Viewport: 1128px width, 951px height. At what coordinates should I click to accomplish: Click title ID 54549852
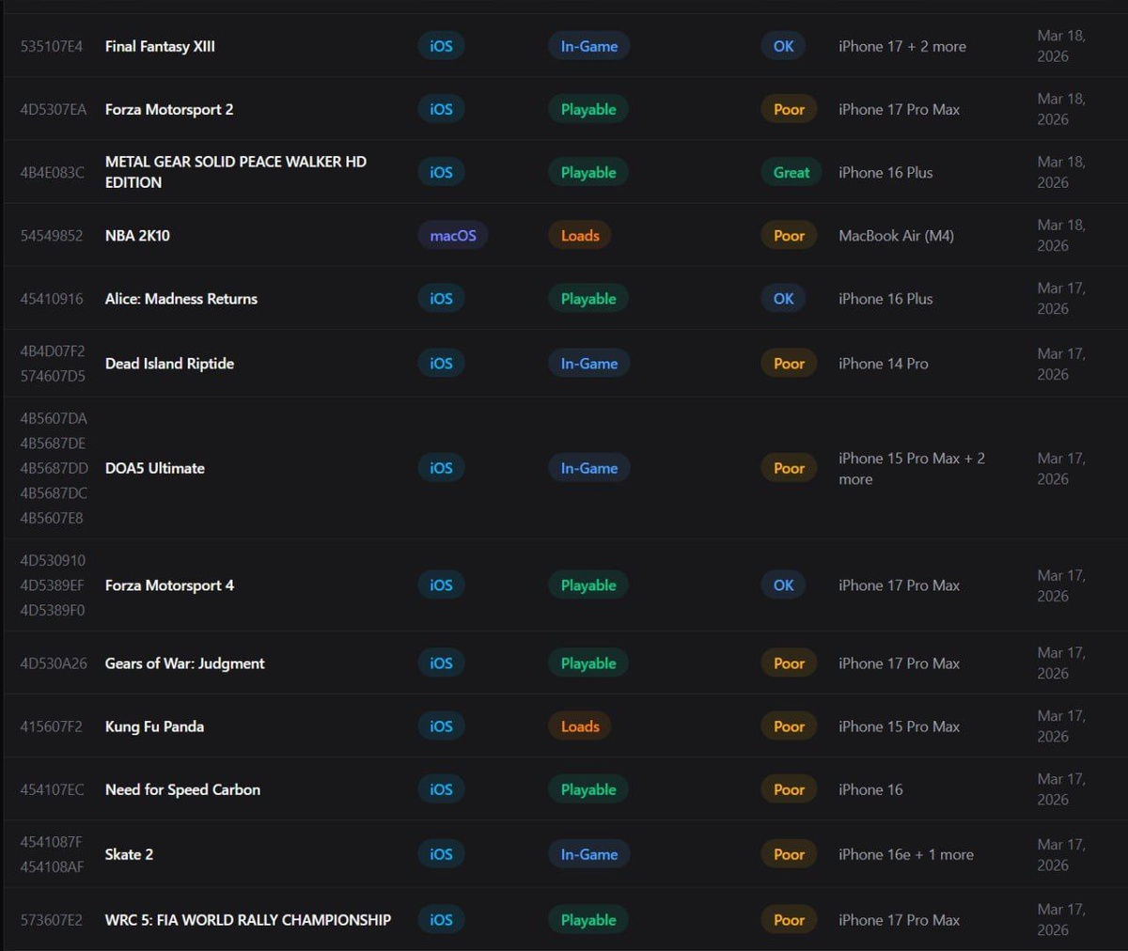point(52,236)
